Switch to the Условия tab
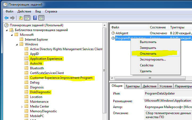Viewport: 192px width, 120px height. [166, 86]
